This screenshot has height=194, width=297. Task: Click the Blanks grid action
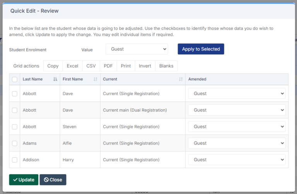tap(166, 66)
